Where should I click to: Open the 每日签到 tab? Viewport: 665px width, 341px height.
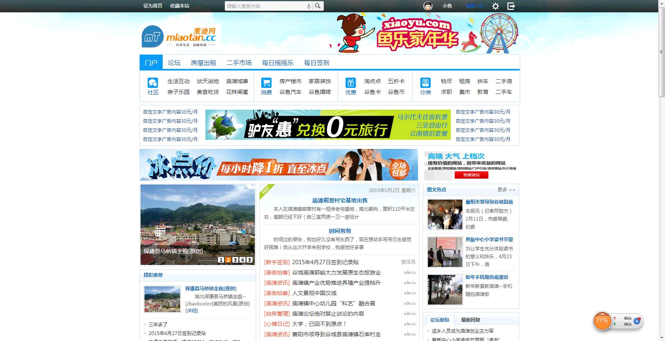317,63
